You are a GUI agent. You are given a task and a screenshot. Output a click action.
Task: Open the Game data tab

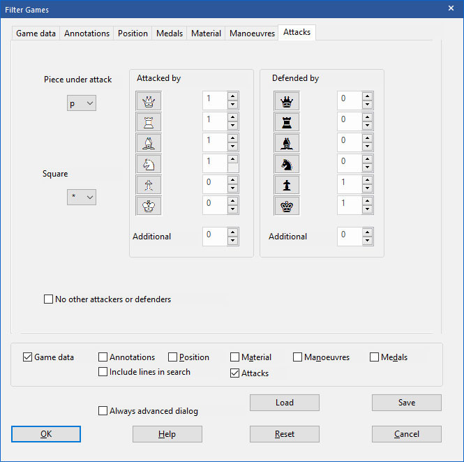coord(36,33)
